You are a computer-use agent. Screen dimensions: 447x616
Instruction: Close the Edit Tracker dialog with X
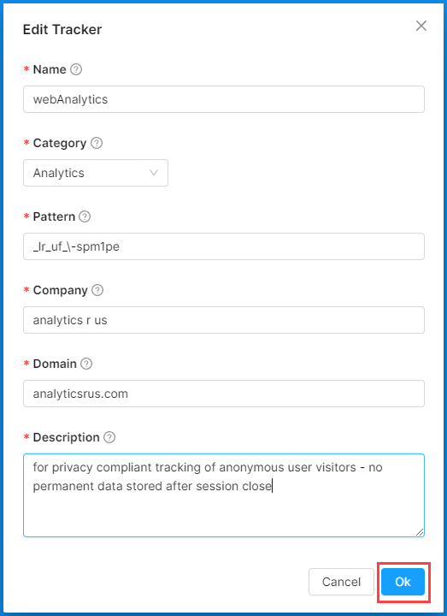(421, 26)
